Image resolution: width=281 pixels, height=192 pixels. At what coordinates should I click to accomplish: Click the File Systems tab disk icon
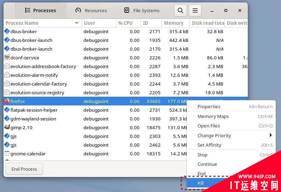[x=127, y=10]
